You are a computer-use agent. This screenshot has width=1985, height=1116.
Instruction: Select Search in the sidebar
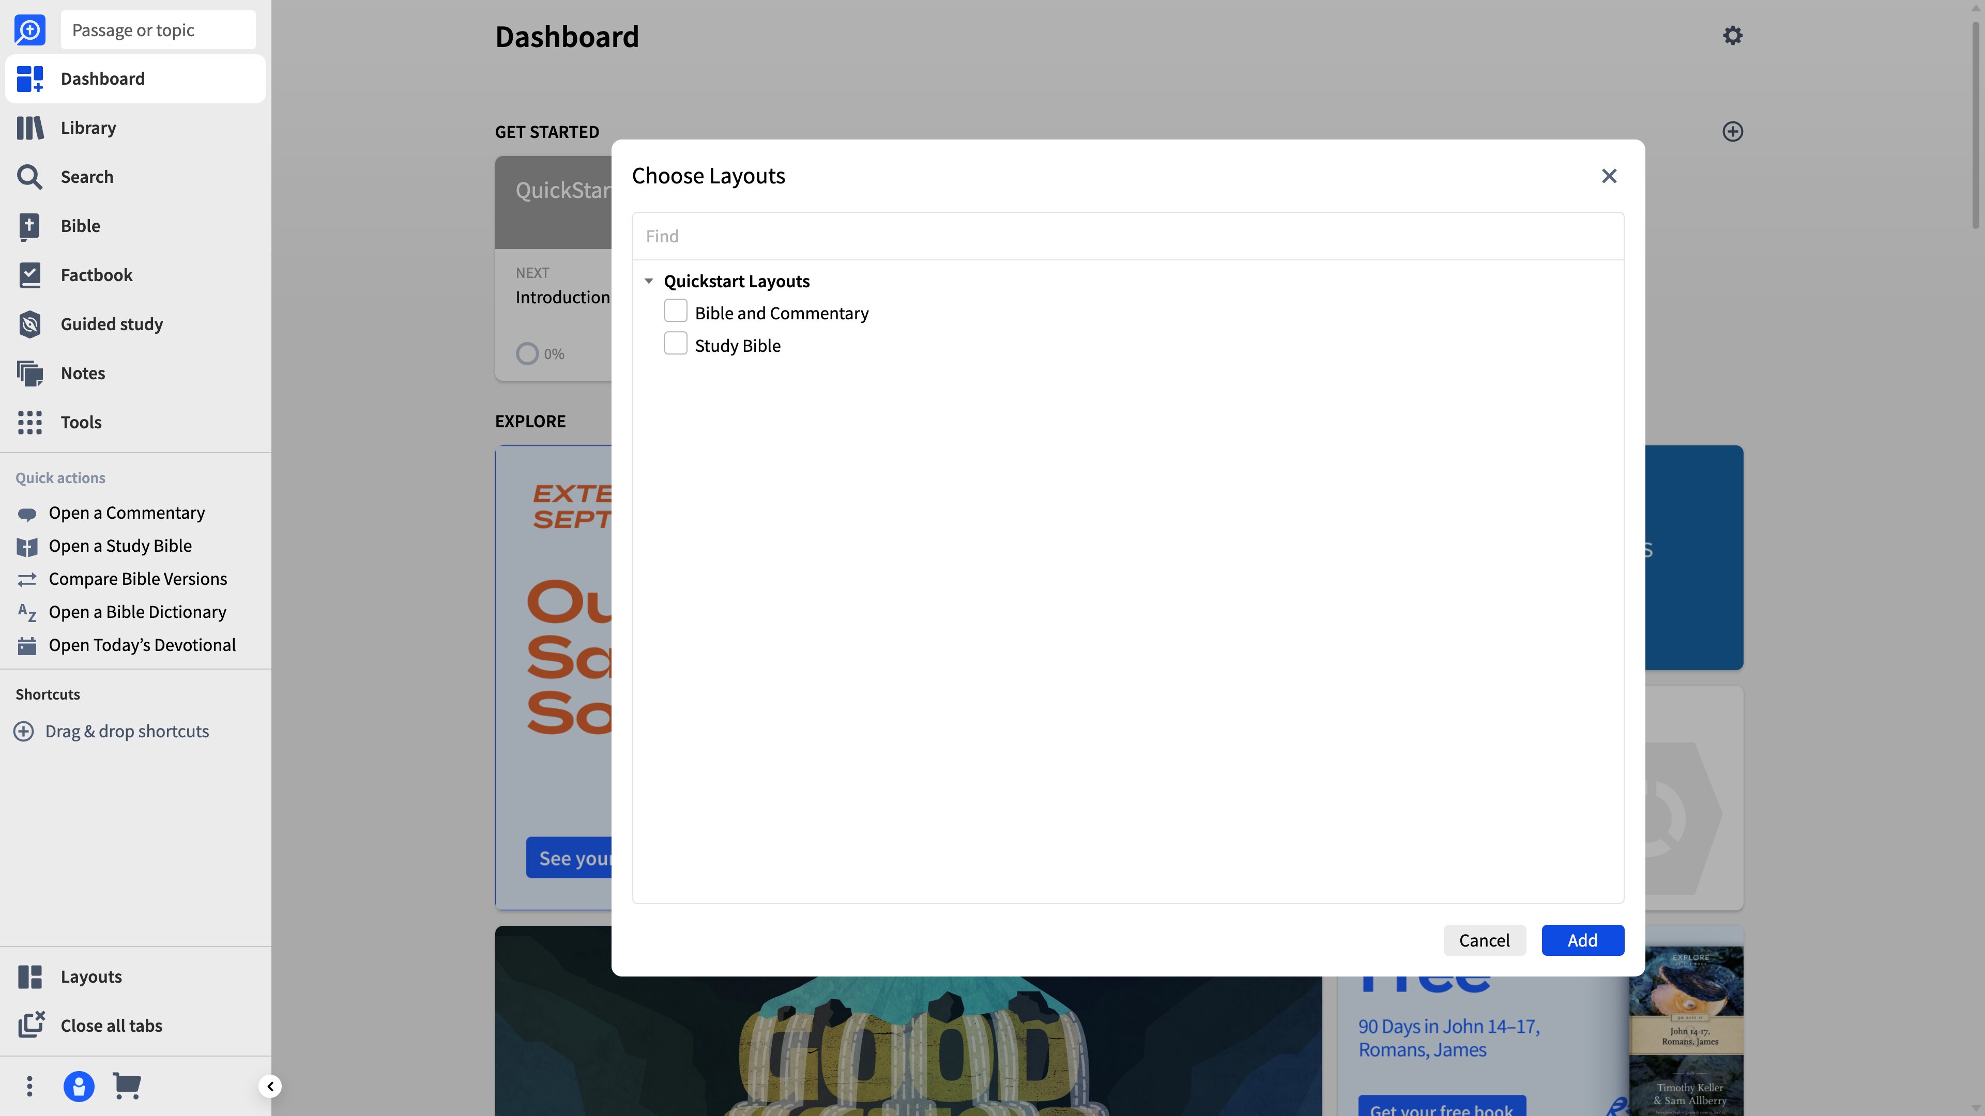(x=87, y=177)
